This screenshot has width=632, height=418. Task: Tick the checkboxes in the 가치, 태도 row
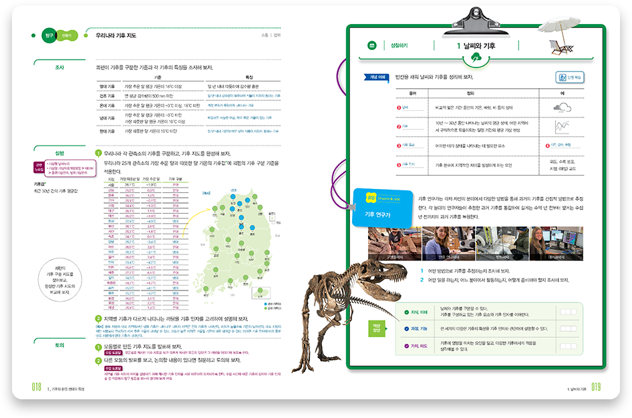569,346
